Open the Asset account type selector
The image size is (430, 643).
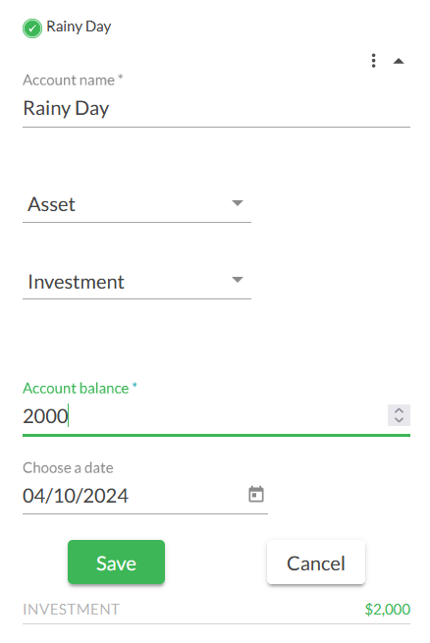pyautogui.click(x=136, y=204)
